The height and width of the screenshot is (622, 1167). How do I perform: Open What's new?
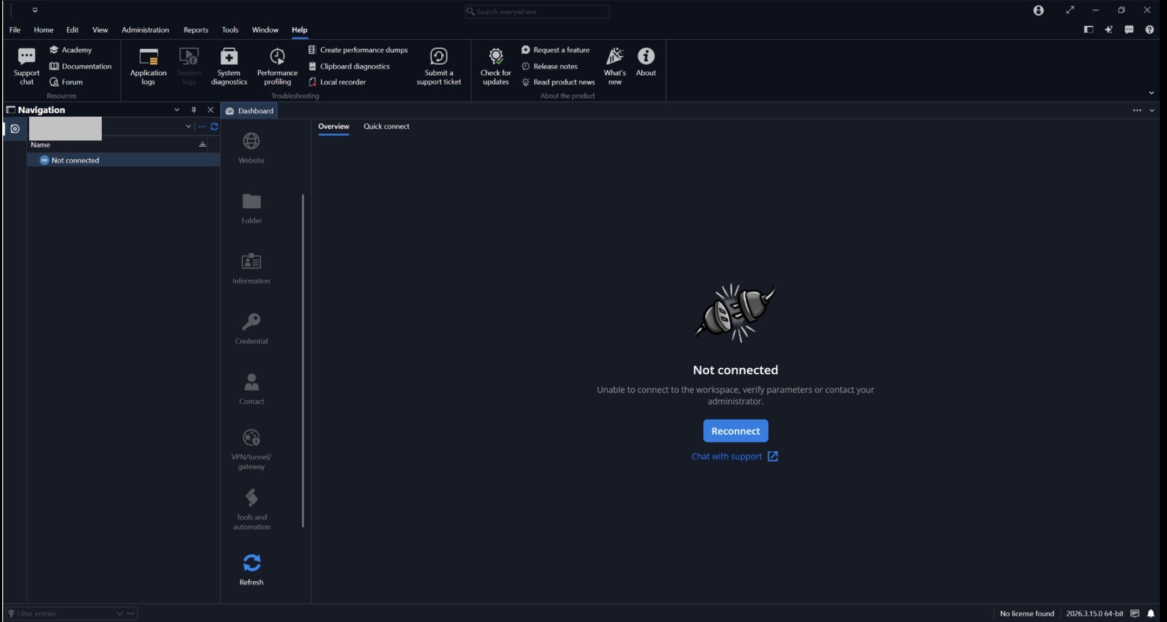coord(615,66)
